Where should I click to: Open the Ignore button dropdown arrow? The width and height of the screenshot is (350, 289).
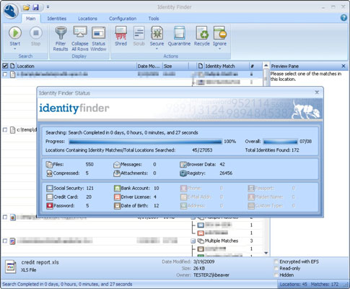[219, 49]
